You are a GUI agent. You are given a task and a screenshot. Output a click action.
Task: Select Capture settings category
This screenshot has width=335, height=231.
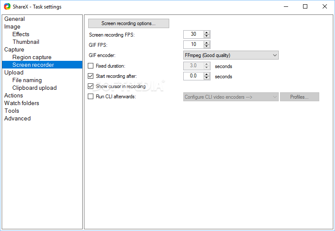[x=14, y=49]
